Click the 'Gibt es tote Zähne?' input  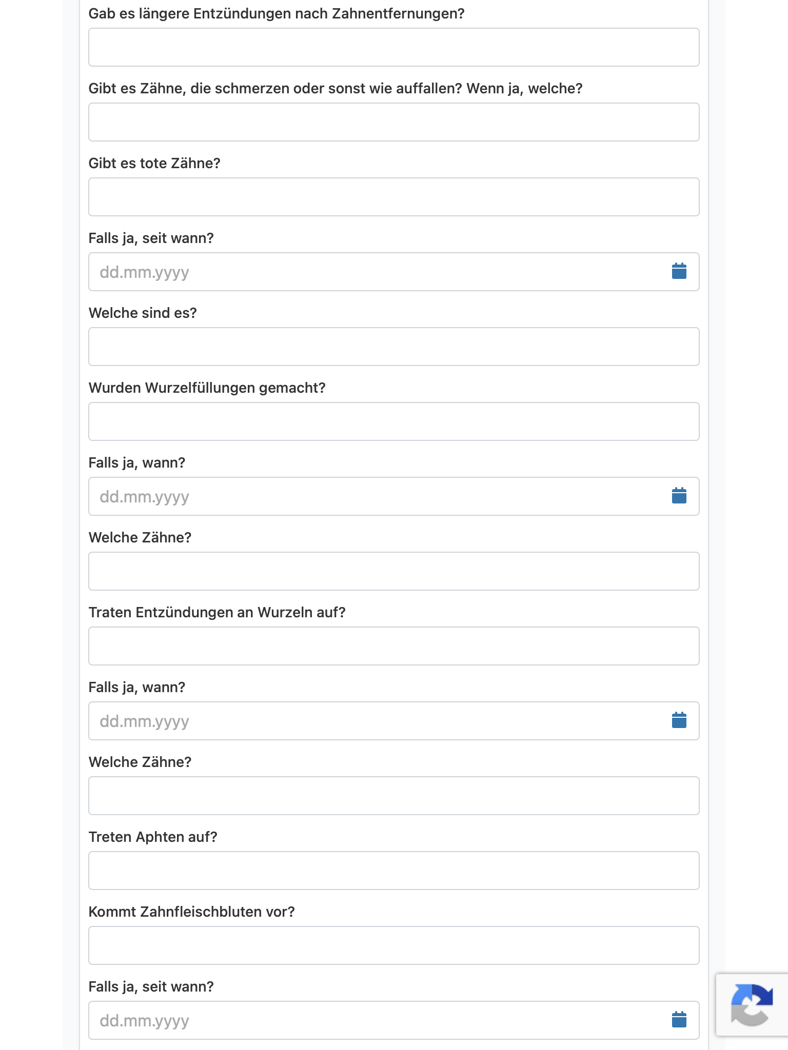393,197
